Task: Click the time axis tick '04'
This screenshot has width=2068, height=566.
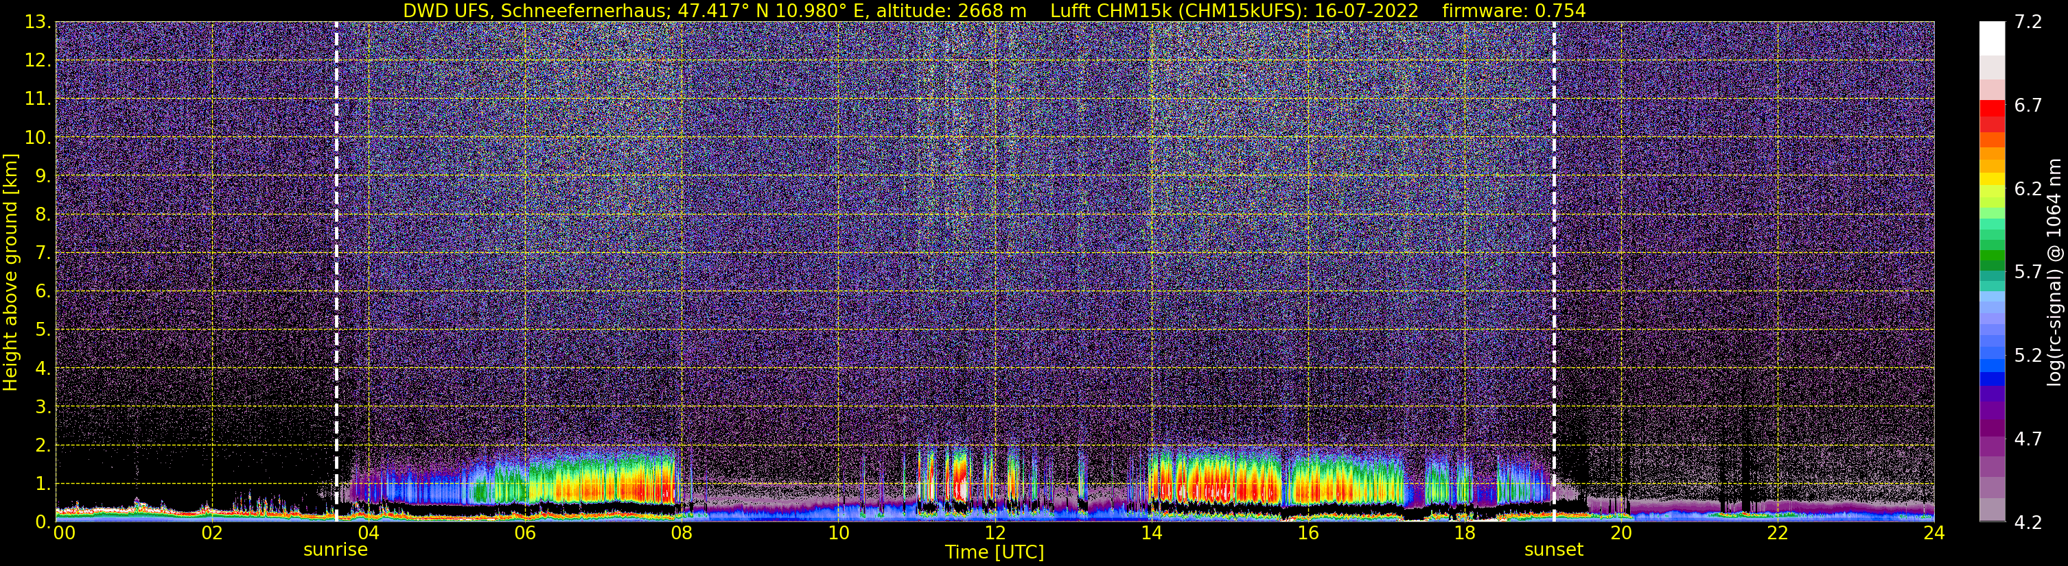Action: [x=369, y=534]
